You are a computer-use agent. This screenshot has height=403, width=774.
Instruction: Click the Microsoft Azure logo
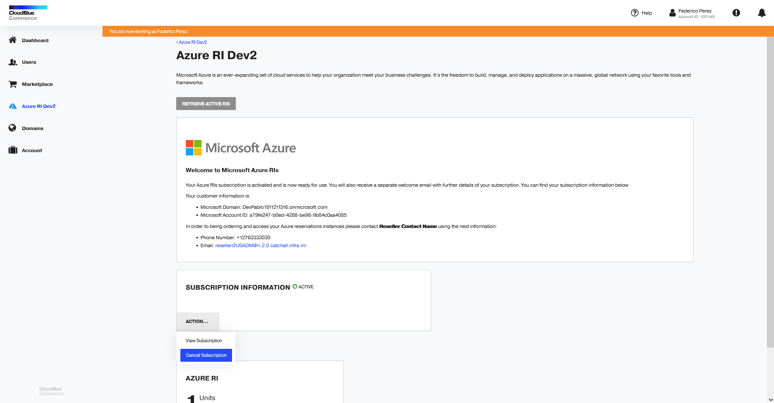tap(240, 147)
